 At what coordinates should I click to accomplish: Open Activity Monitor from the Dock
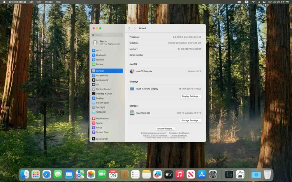pos(229,175)
